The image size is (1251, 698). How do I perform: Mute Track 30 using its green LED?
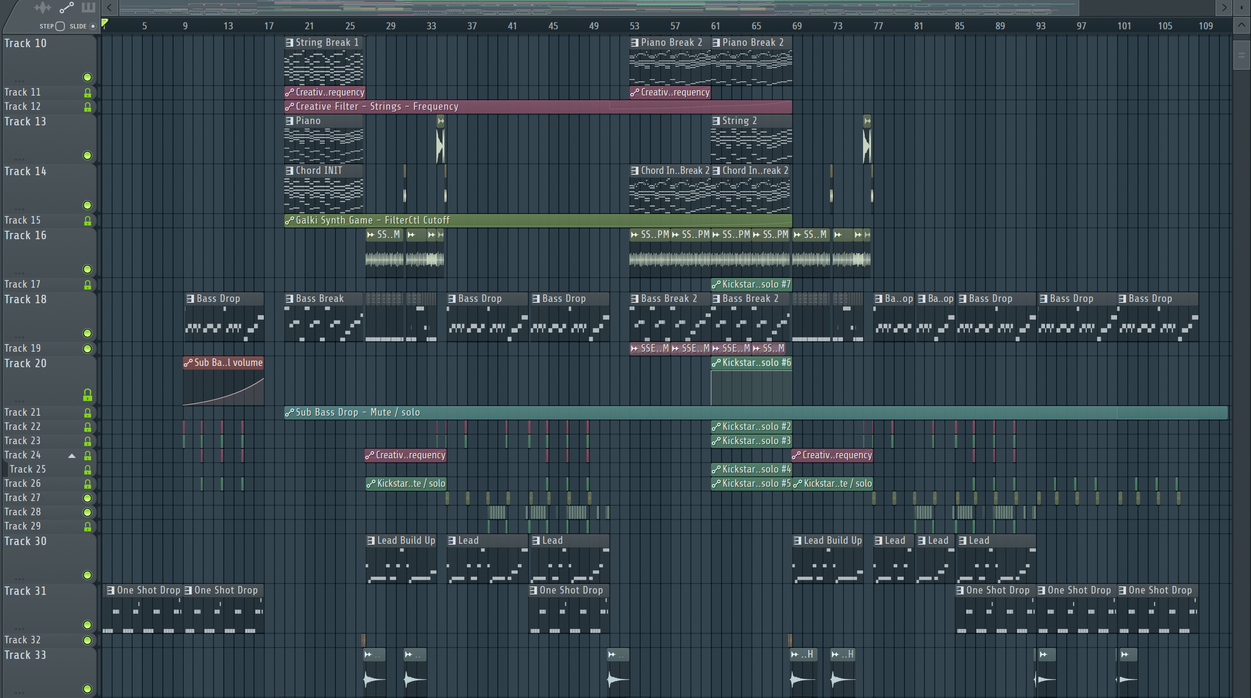(x=87, y=575)
